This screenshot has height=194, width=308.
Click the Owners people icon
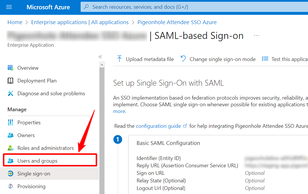(x=10, y=135)
